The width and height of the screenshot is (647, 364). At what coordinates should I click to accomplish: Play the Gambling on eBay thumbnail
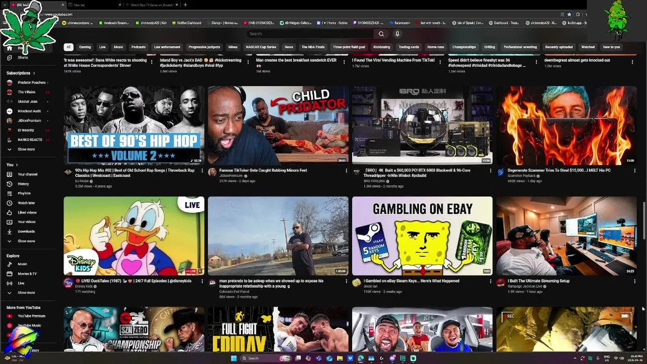[x=422, y=236]
